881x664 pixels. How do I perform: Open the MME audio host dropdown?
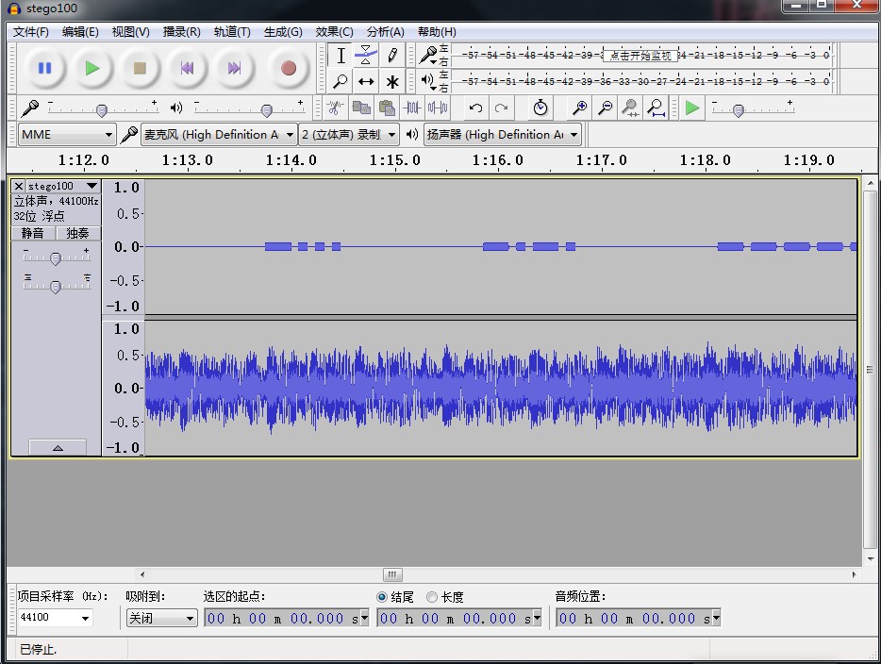coord(67,134)
